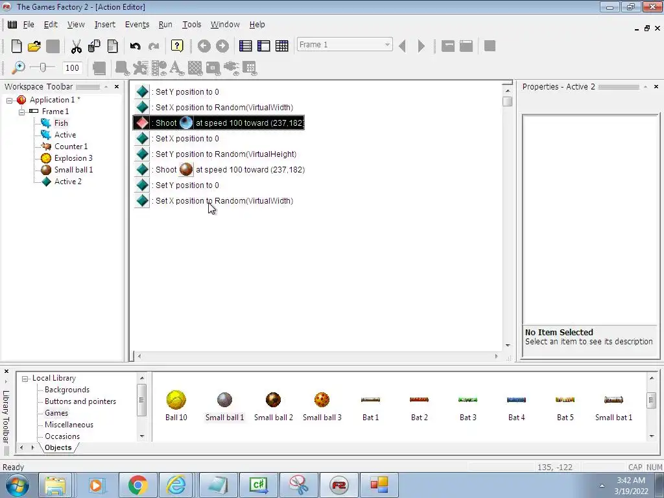This screenshot has width=664, height=498.
Task: Click the Copy icon in toolbar
Action: click(x=94, y=46)
